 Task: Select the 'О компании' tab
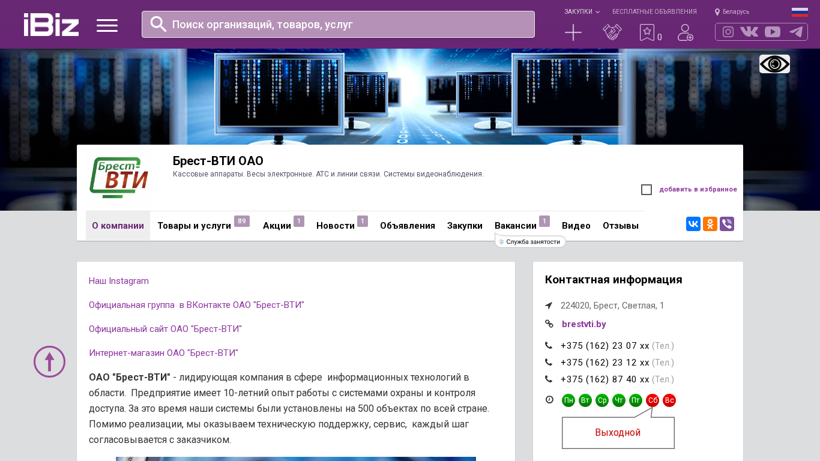[118, 226]
